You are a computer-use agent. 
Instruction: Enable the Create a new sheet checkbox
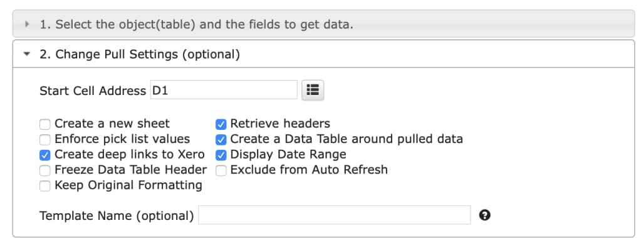pyautogui.click(x=45, y=124)
